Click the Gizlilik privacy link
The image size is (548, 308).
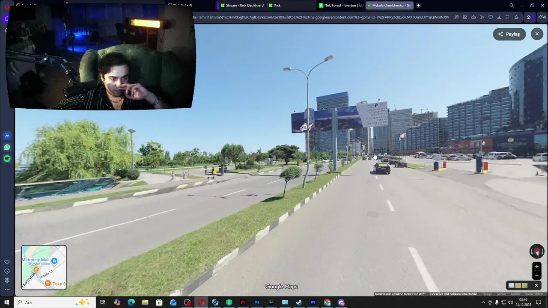click(515, 294)
